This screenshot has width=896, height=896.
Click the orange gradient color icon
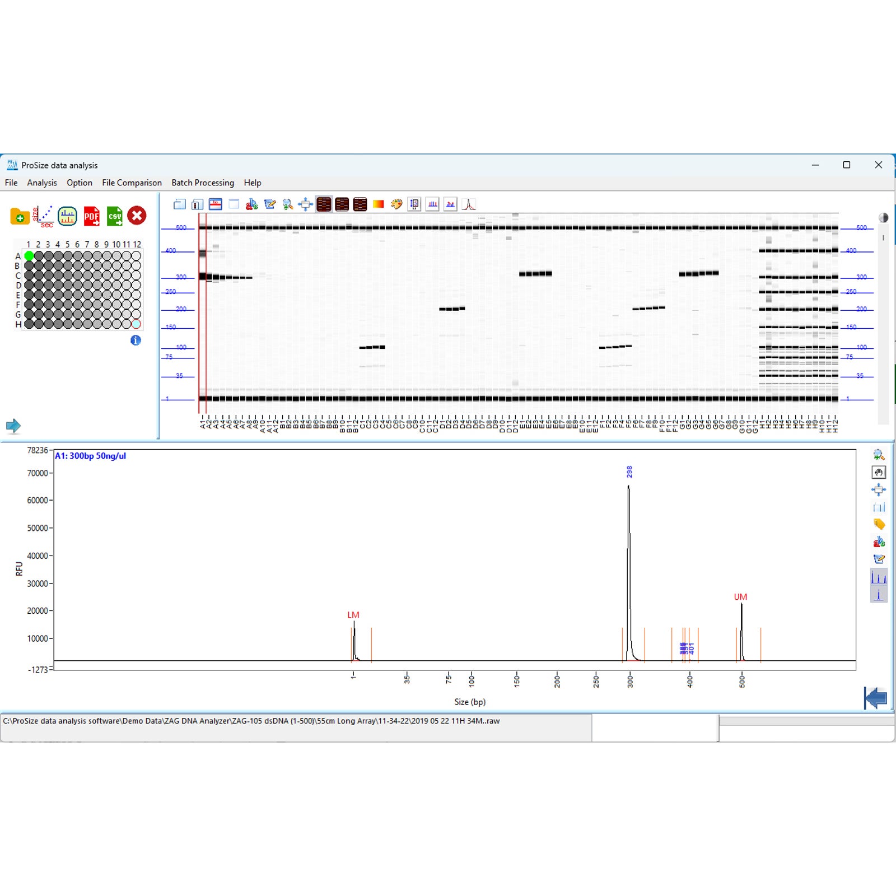click(x=379, y=204)
